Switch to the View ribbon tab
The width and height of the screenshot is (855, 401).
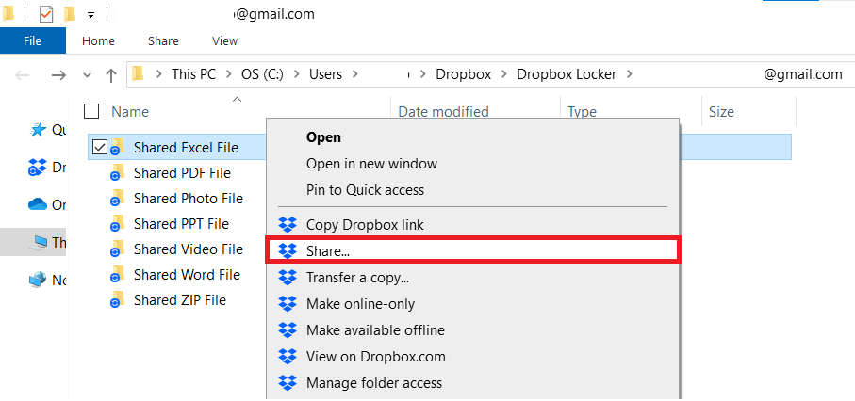224,41
